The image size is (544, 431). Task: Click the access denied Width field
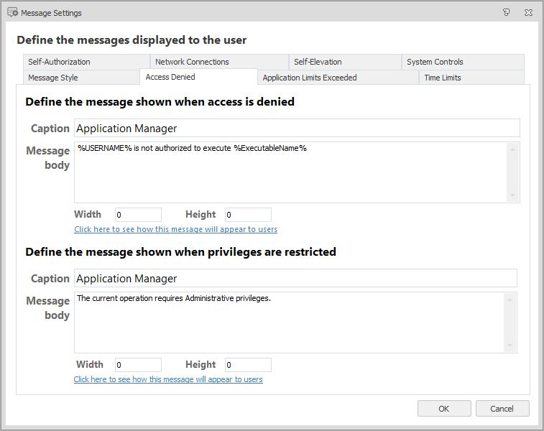click(x=139, y=215)
